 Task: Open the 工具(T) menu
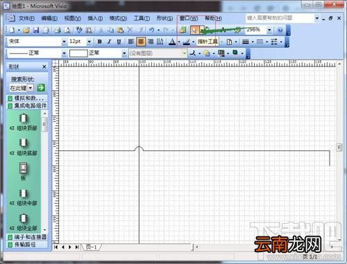pos(142,18)
